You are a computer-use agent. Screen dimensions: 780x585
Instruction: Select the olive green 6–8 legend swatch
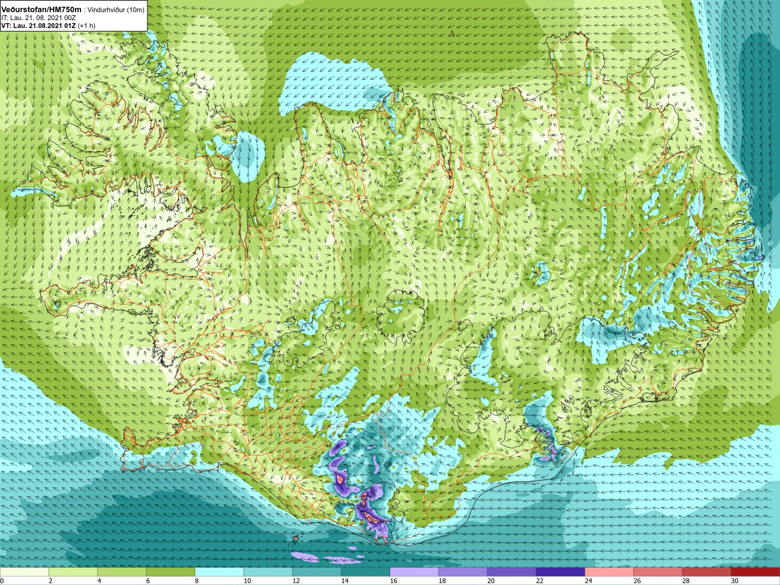(171, 572)
